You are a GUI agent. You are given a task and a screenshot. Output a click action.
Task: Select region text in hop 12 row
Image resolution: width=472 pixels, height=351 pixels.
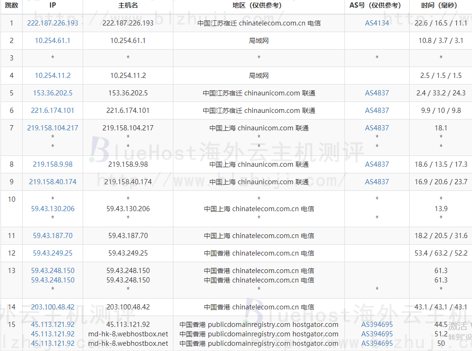(x=259, y=253)
